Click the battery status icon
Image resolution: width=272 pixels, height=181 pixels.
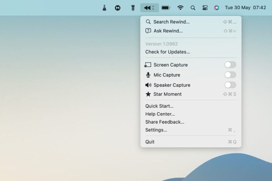[166, 8]
